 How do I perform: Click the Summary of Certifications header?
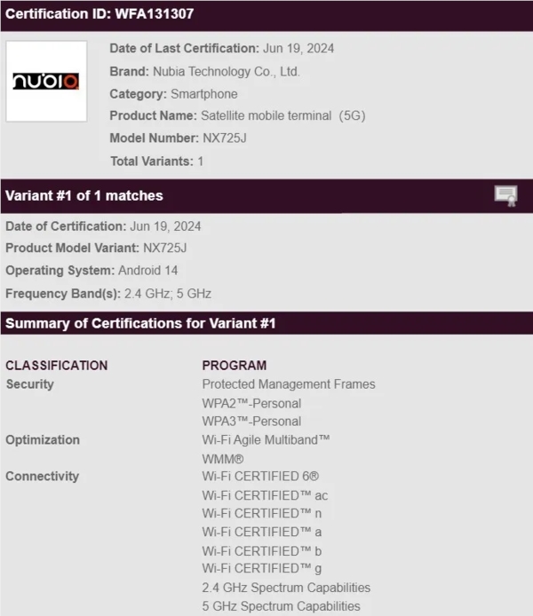click(x=140, y=323)
